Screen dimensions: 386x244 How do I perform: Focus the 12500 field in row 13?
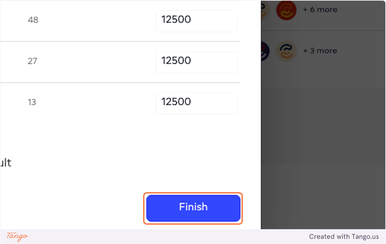tap(197, 103)
